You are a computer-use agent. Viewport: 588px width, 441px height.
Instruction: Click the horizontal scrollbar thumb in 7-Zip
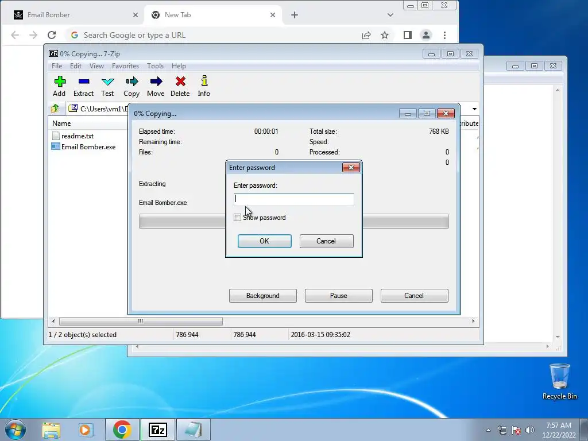(141, 322)
